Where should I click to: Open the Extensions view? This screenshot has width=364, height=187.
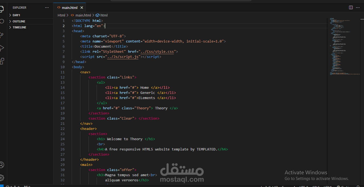[x=1, y=61]
